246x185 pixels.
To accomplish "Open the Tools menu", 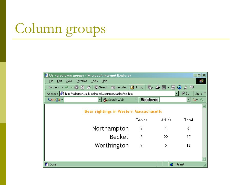I will click(x=94, y=81).
